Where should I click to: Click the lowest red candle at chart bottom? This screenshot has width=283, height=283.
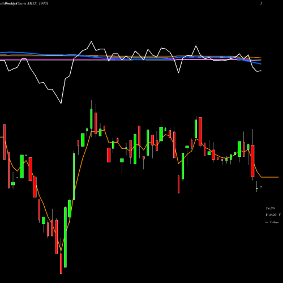point(61,264)
